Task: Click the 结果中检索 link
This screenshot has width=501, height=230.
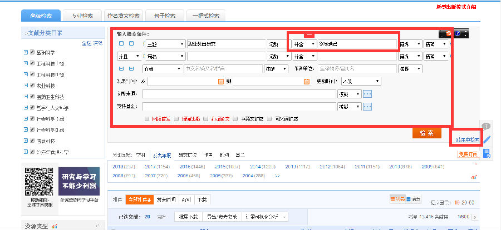Action: [x=468, y=140]
